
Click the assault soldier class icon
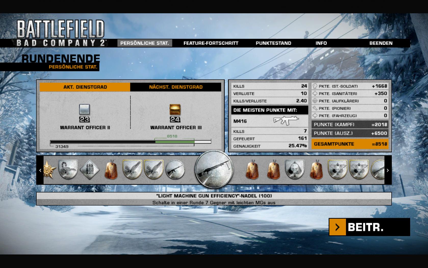(315, 86)
